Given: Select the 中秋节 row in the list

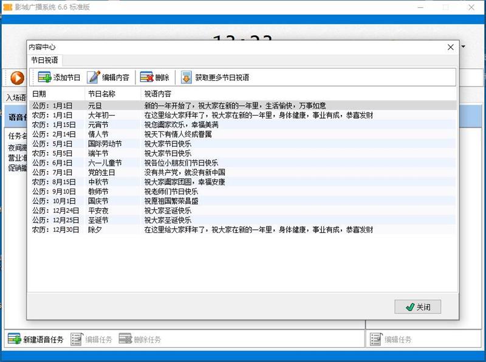Looking at the screenshot, I should click(x=98, y=182).
